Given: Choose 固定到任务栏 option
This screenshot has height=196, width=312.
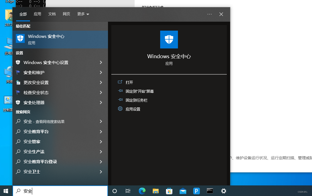Looking at the screenshot, I should [x=137, y=100].
